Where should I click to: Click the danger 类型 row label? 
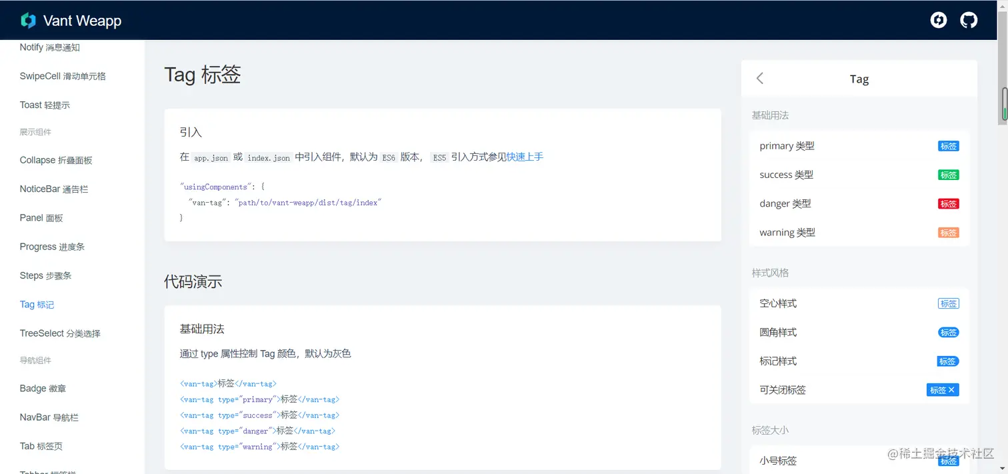[785, 203]
